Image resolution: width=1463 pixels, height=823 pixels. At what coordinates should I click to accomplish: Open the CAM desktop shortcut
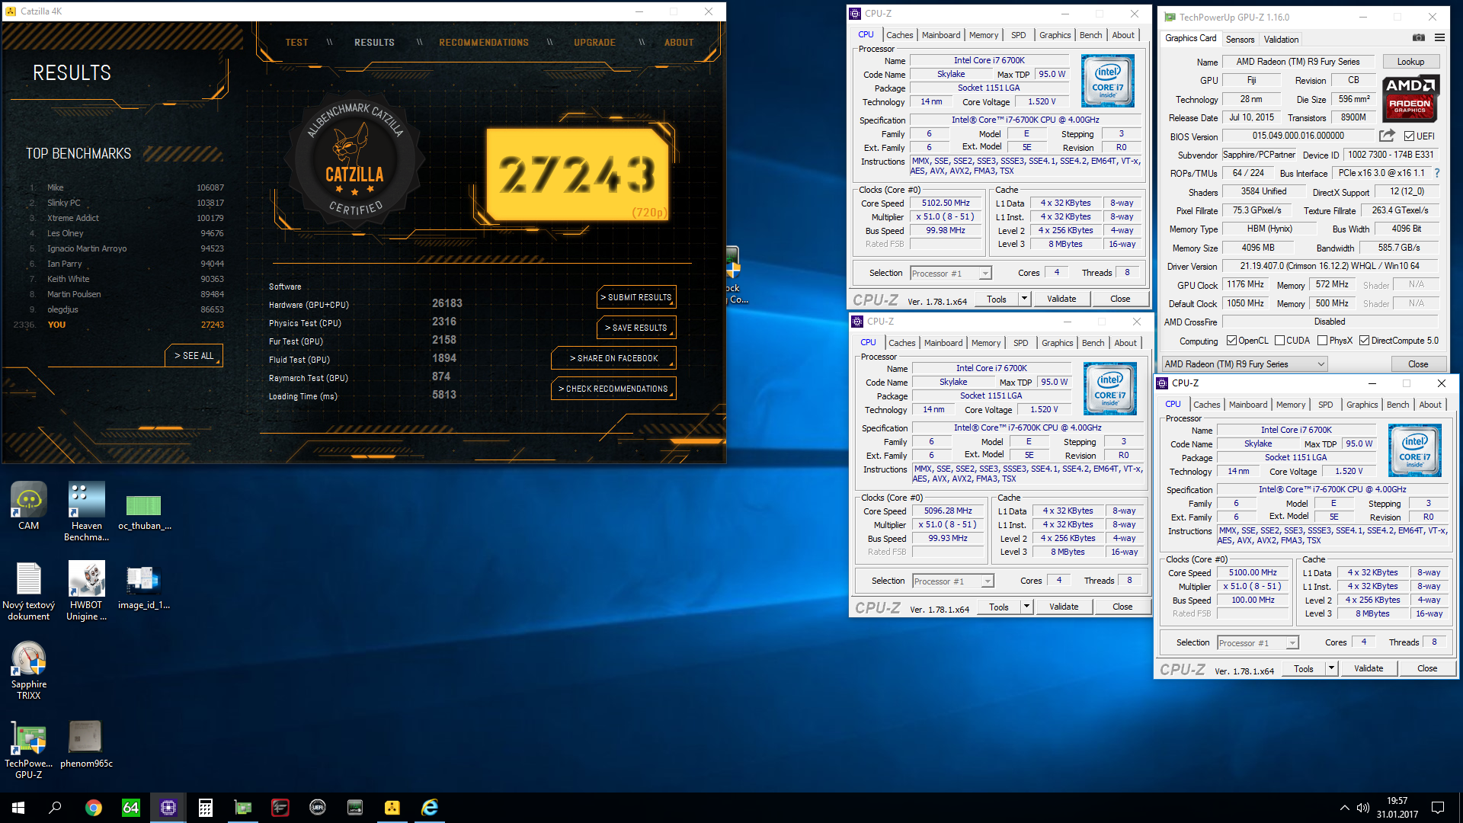click(x=29, y=504)
